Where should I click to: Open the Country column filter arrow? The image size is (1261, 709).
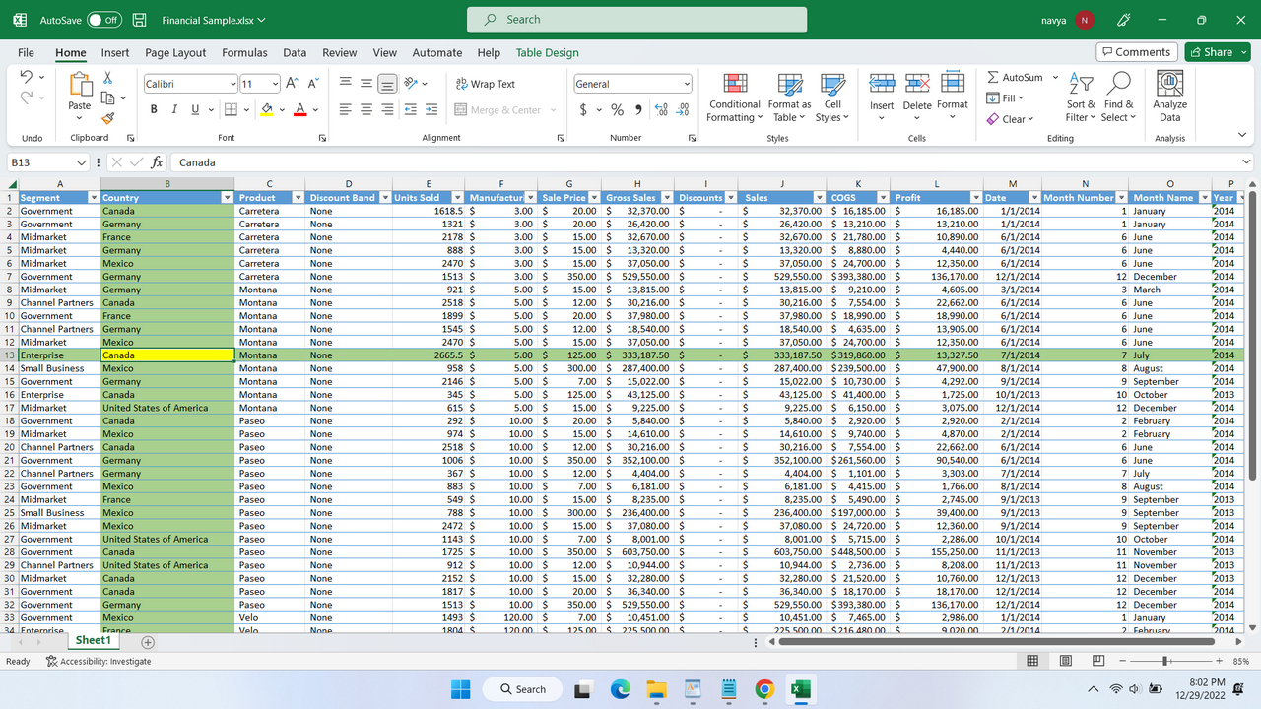pos(228,197)
